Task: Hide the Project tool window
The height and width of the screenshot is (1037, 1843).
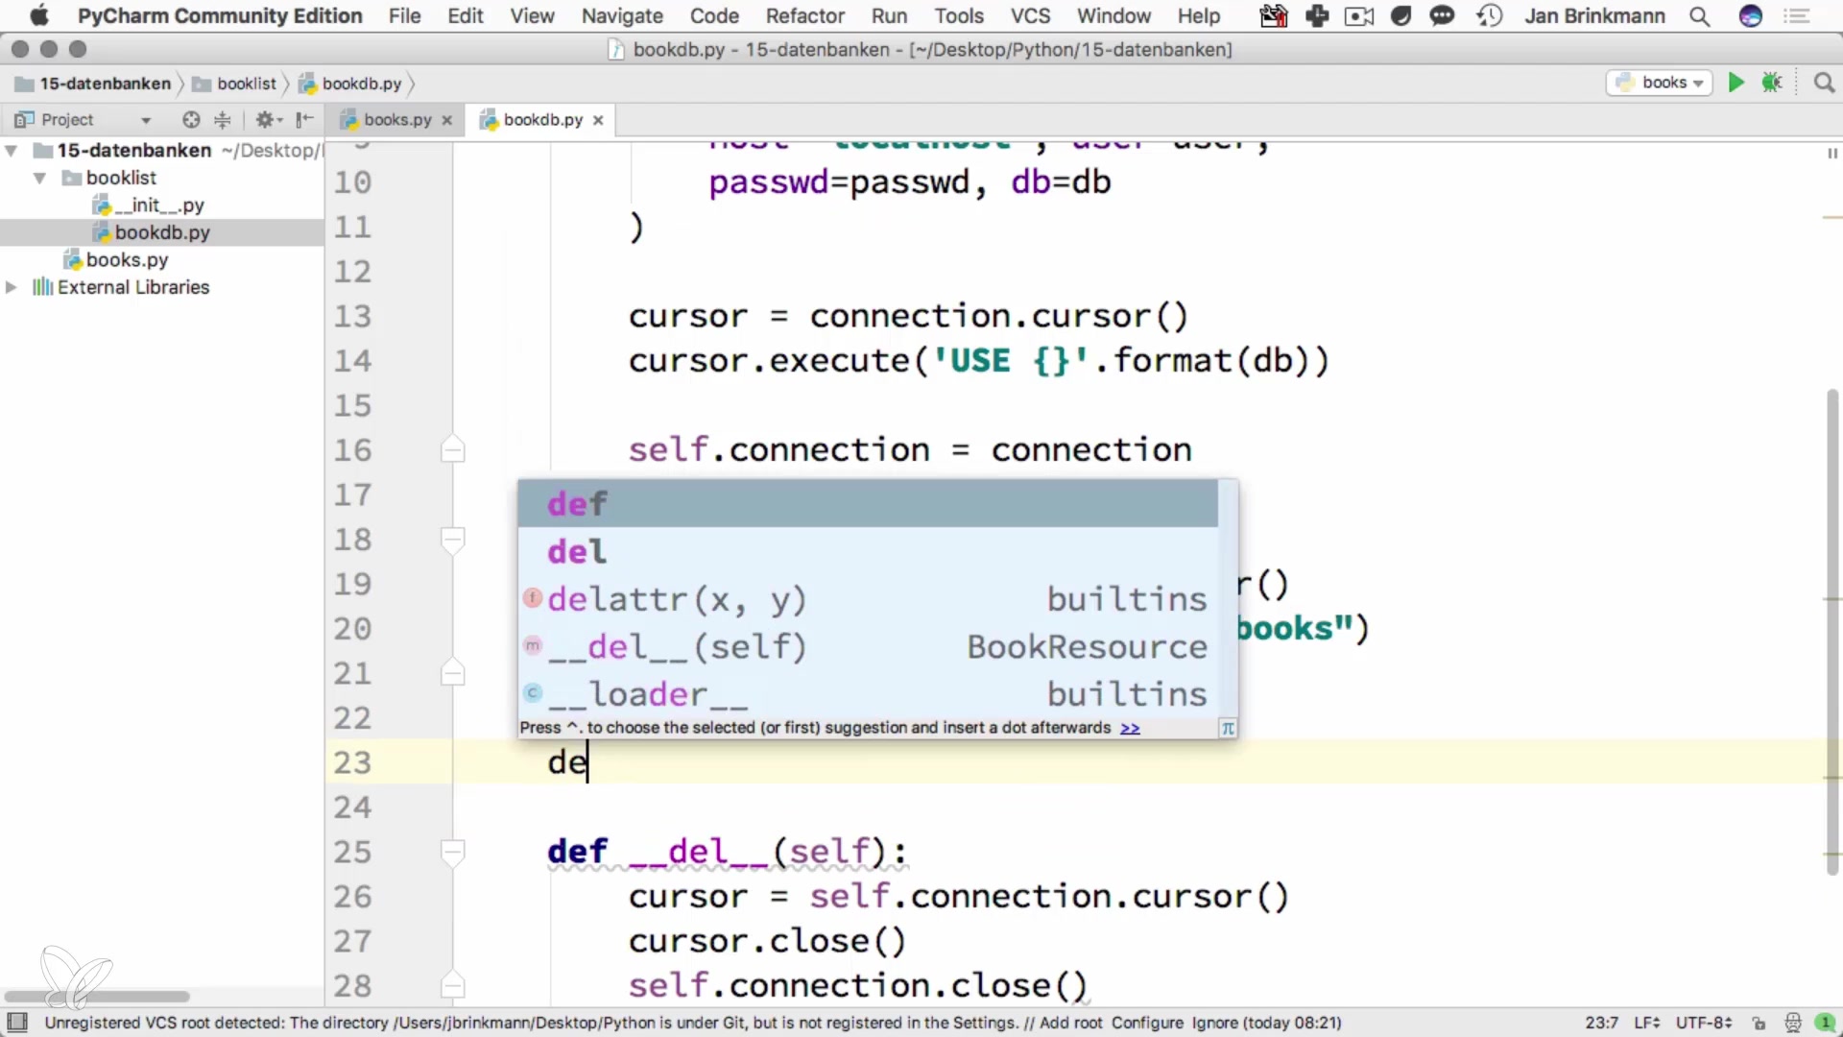Action: (304, 119)
